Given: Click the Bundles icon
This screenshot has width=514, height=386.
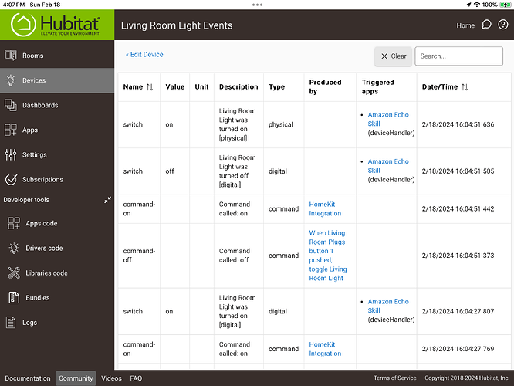Looking at the screenshot, I should (x=14, y=298).
